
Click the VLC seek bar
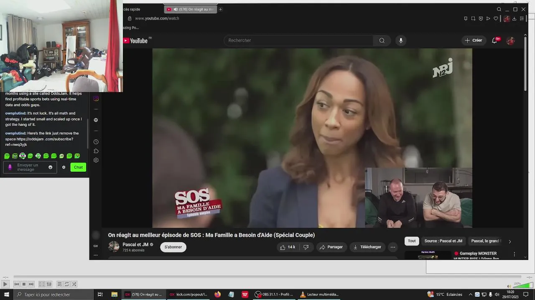pyautogui.click(x=267, y=277)
